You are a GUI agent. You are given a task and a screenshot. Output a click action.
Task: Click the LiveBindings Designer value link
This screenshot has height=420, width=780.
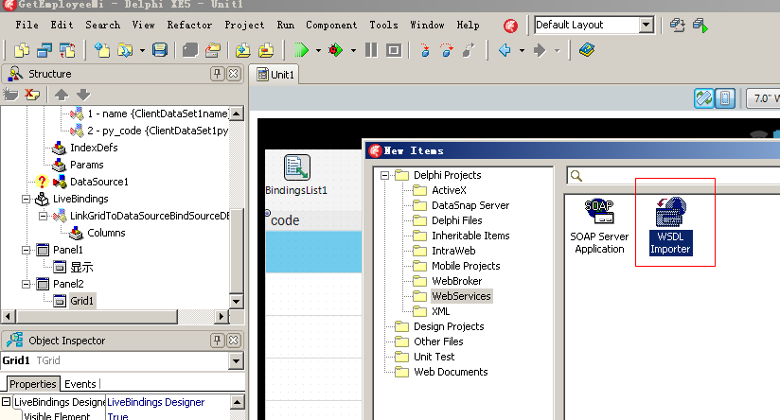155,402
